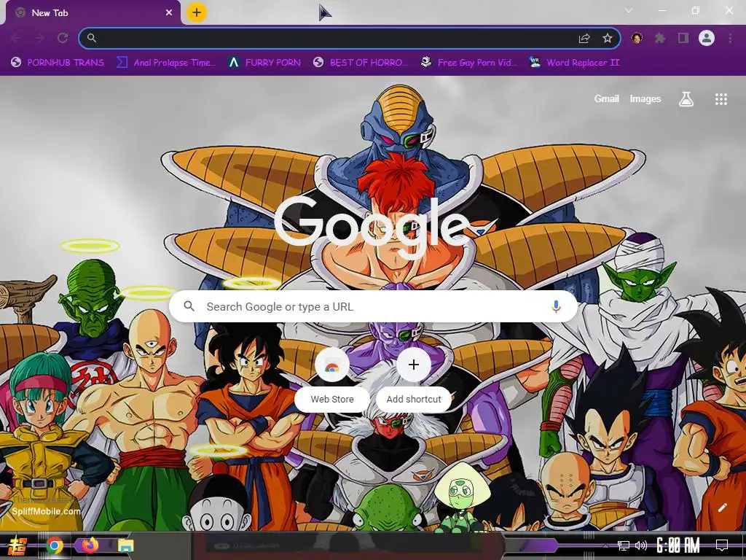Click the yellow new tab plus button
This screenshot has height=560, width=746.
tap(197, 12)
